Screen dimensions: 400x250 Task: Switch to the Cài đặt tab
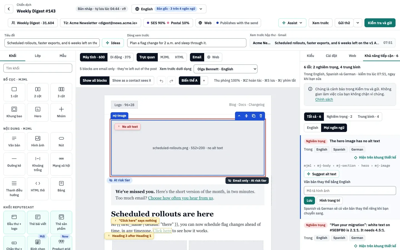331,56
